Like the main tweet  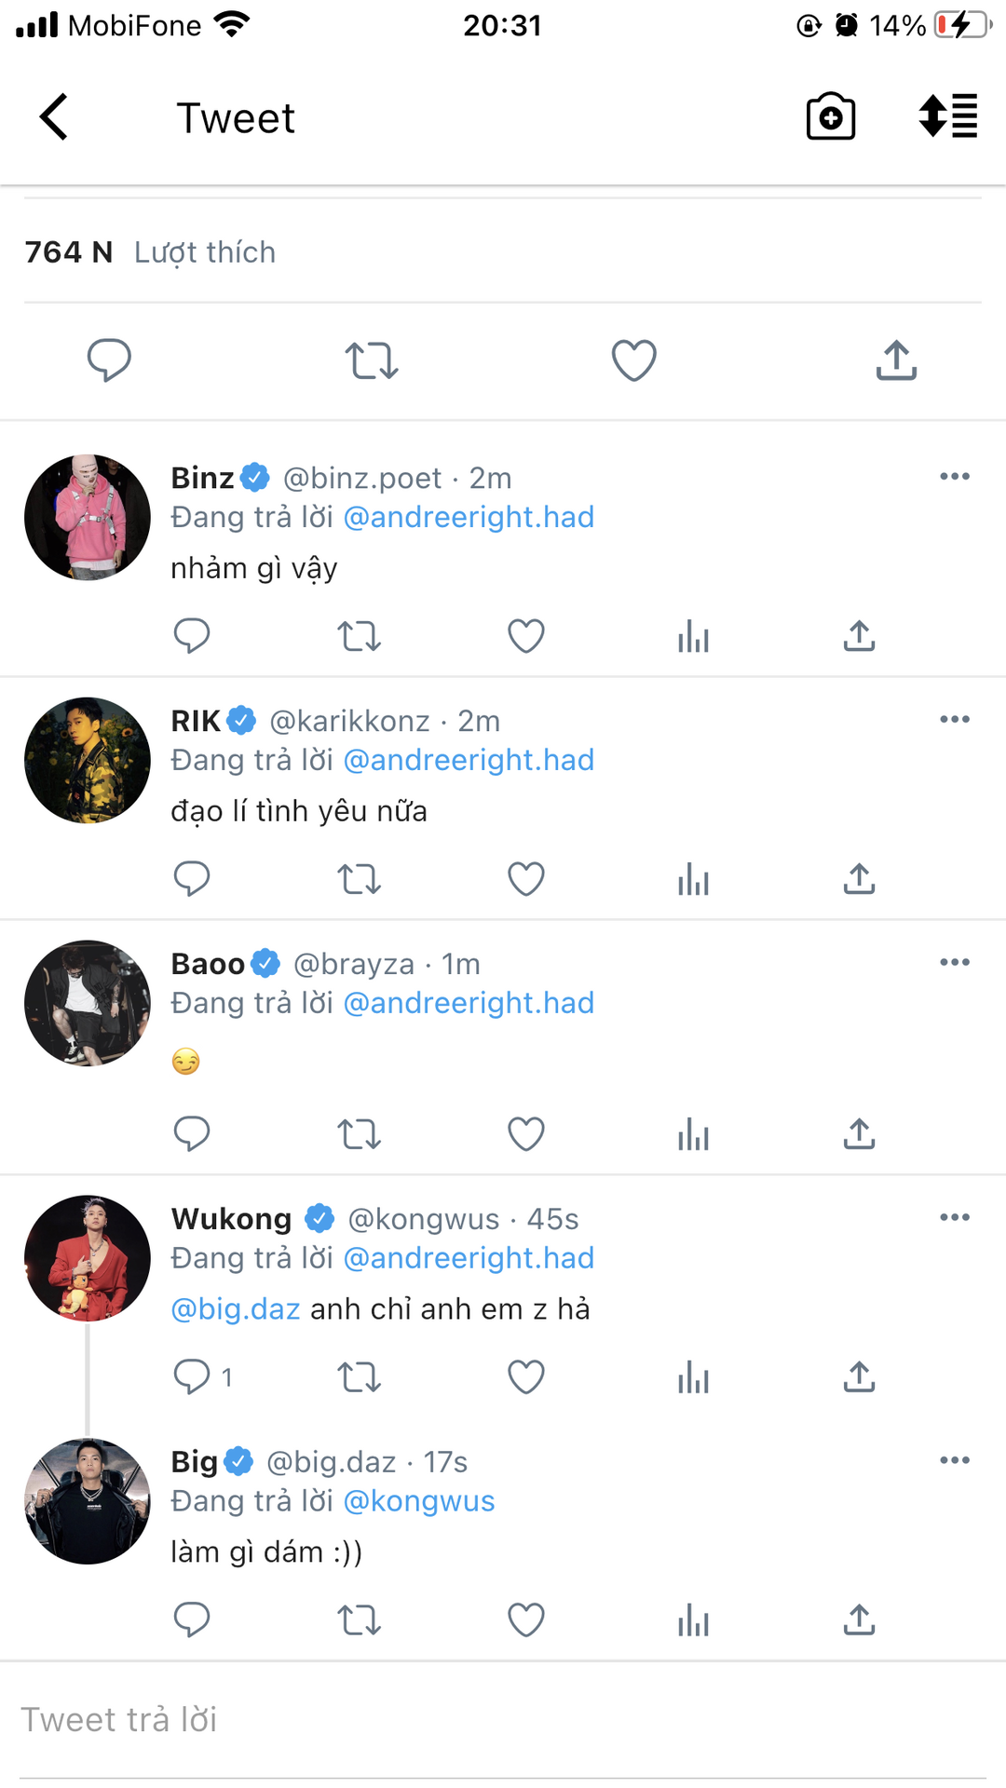pyautogui.click(x=633, y=360)
